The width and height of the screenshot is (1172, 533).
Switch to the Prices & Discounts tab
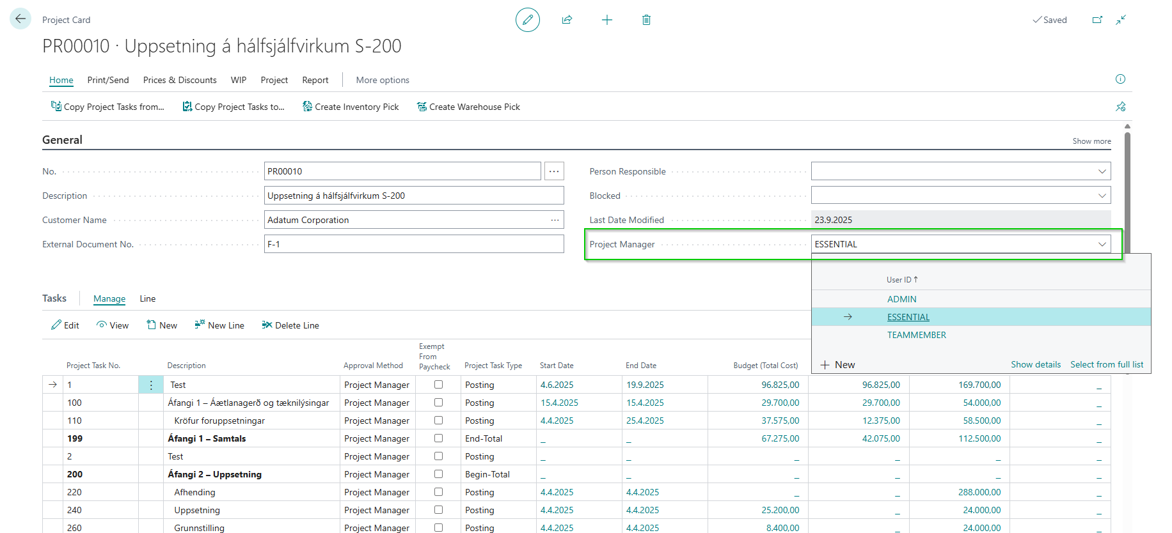coord(180,80)
